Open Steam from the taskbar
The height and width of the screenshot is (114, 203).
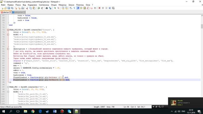(47, 111)
